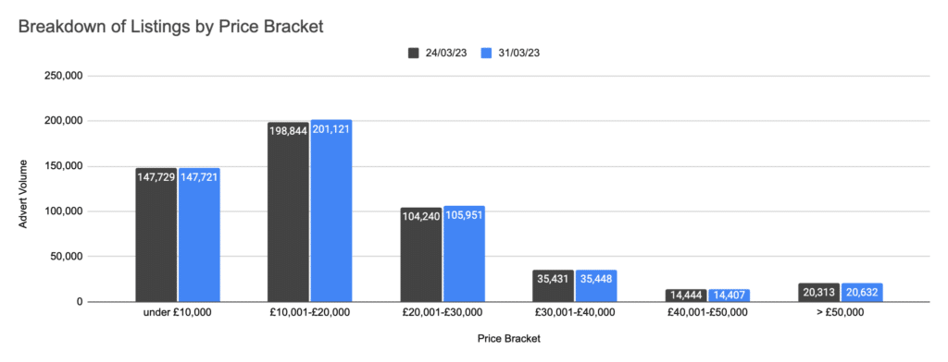Screen dimensions: 948x362
Task: Select the blue bar labeled 14,407
Action: (x=729, y=295)
